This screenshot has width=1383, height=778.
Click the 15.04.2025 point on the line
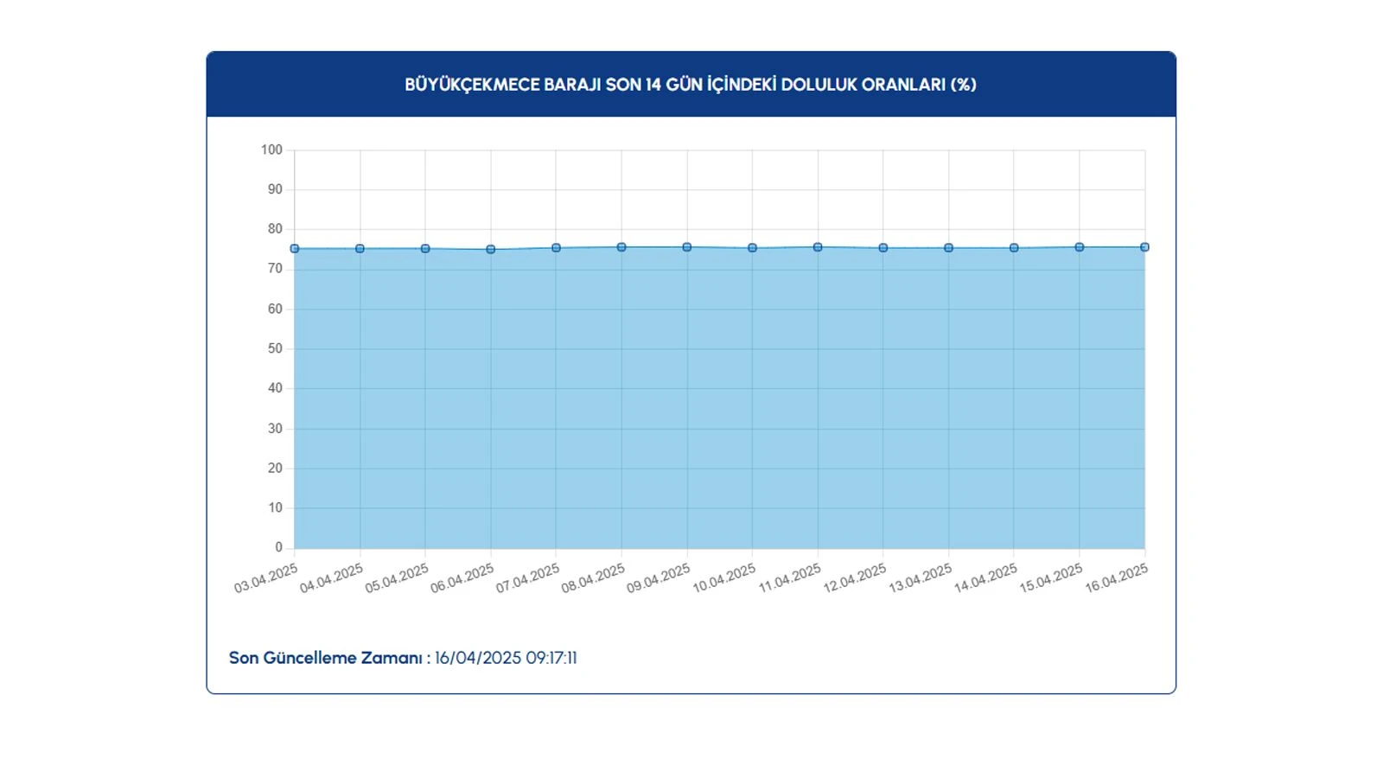coord(1080,247)
